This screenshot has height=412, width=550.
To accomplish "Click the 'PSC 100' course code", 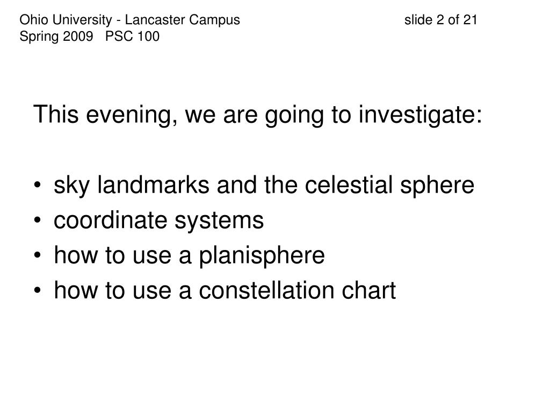I will pyautogui.click(x=132, y=36).
